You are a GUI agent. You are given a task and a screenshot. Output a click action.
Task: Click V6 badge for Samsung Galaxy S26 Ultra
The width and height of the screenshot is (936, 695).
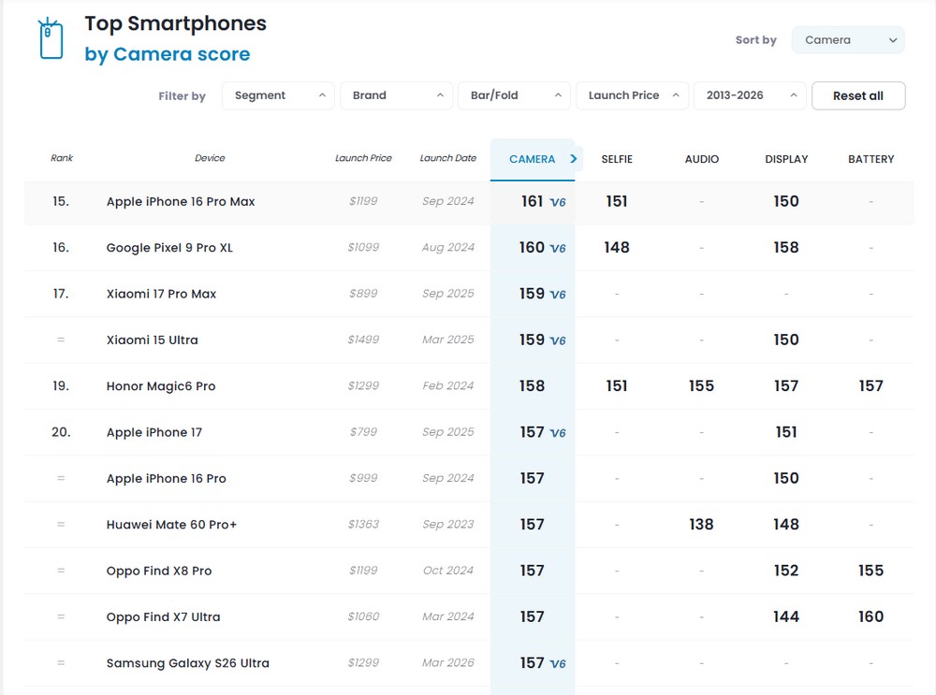558,664
